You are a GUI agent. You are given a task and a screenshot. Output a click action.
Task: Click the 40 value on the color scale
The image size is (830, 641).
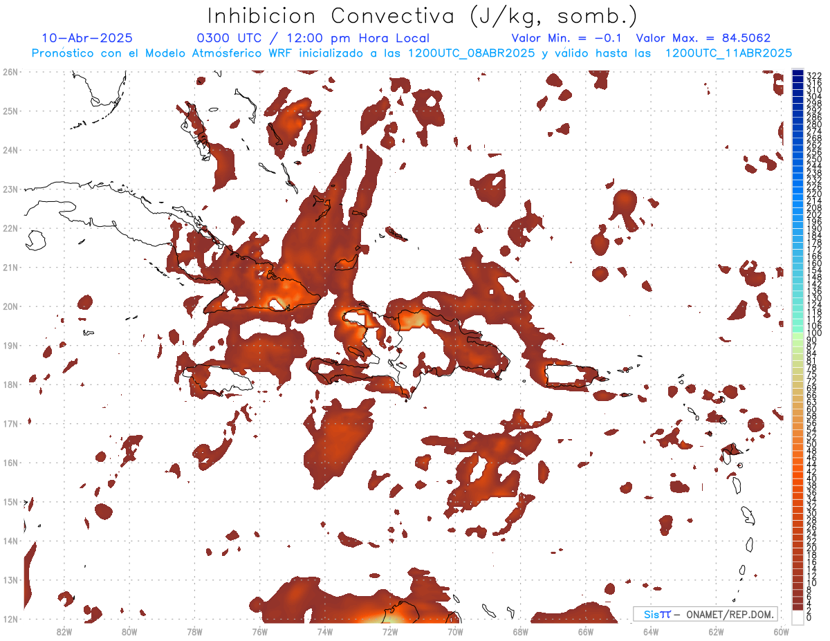(x=811, y=479)
